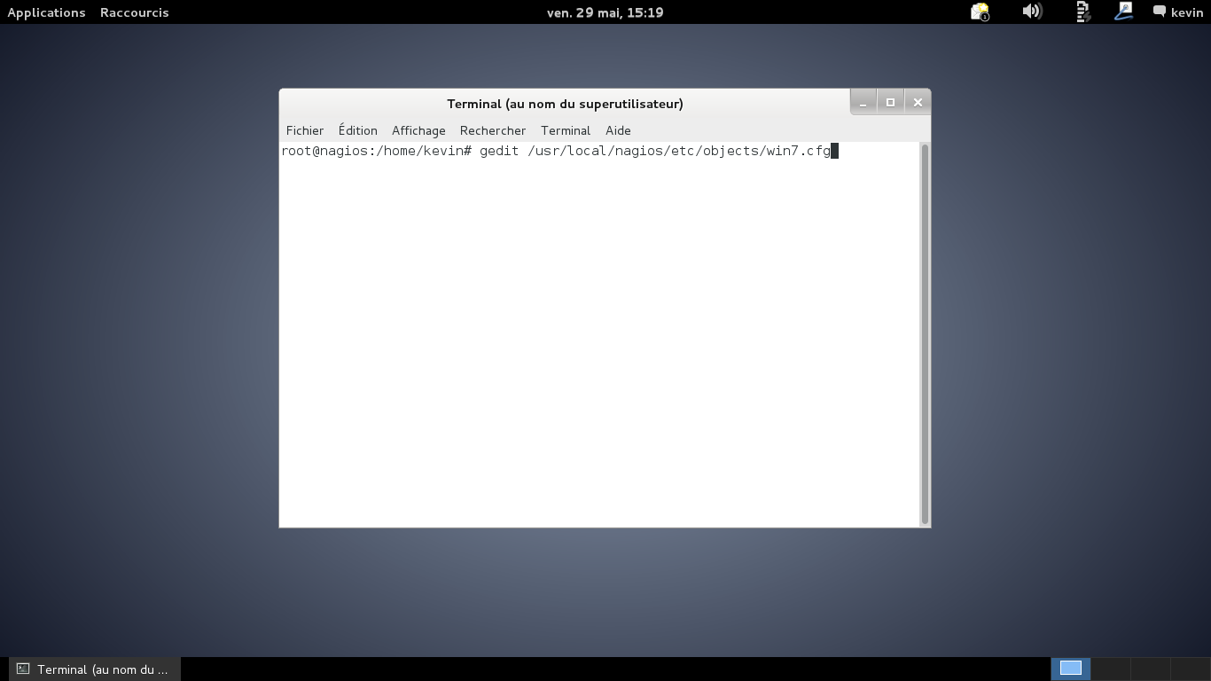The width and height of the screenshot is (1211, 681).
Task: Minimize the Terminal window
Action: coord(863,103)
